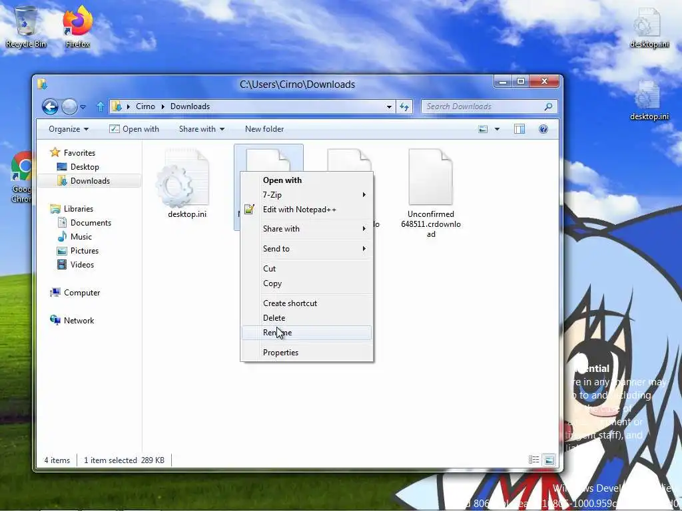Click folder icon in title bar
Viewport: 682px width, 511px height.
[x=42, y=84]
